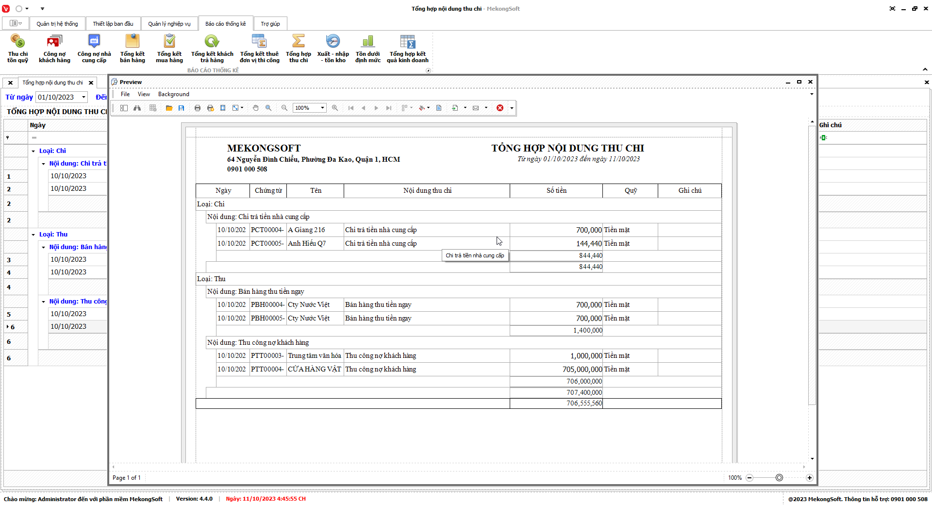Click the zoom slider handle at bottom
932x505 pixels.
(779, 478)
